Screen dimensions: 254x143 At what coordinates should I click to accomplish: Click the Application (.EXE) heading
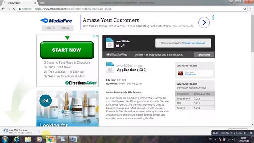click(132, 70)
